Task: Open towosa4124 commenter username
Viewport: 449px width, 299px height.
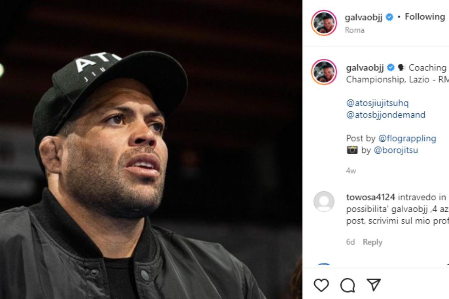Action: tap(370, 197)
